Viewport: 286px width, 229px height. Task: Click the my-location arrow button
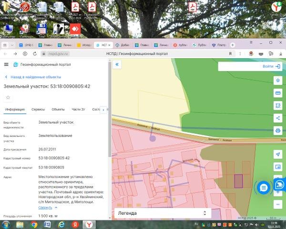coord(278,154)
